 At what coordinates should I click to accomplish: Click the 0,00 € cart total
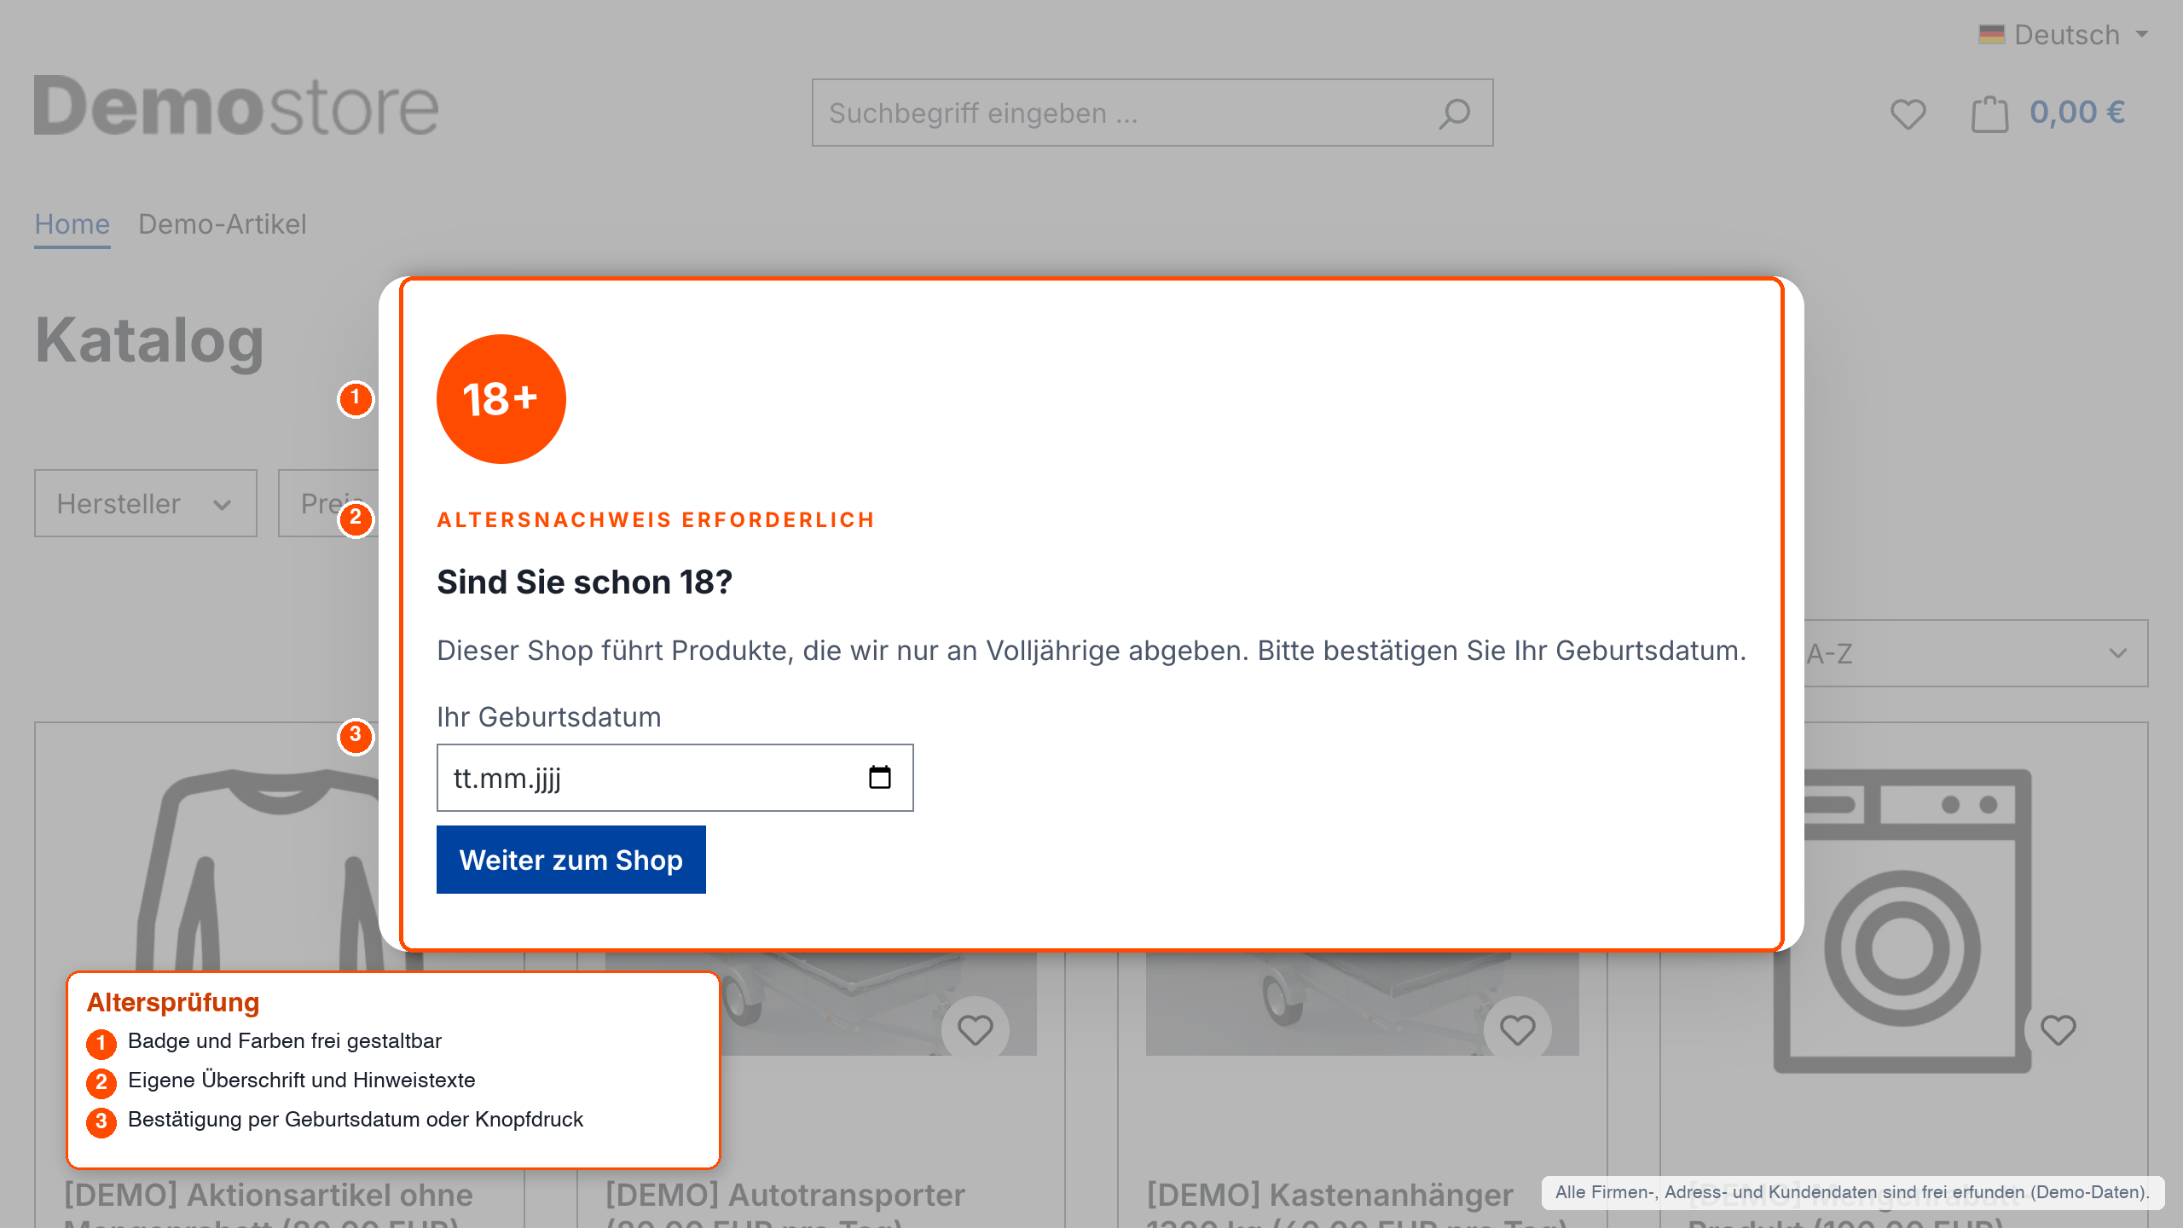pos(2077,112)
